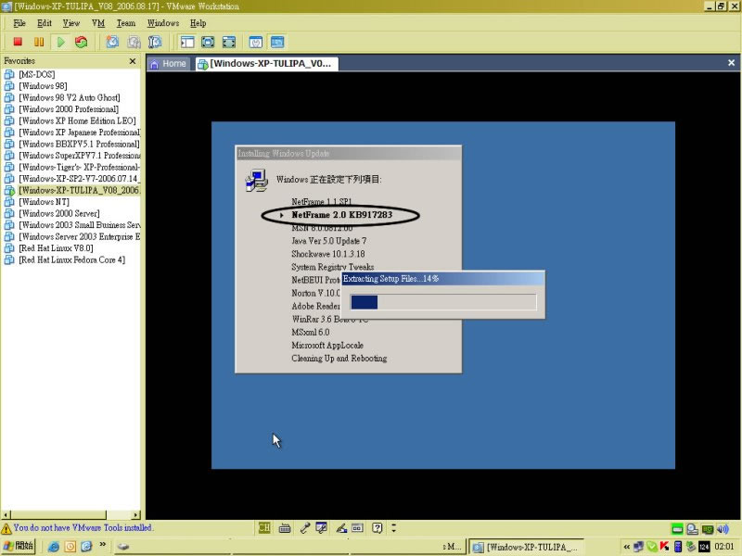Select [Windows 2000 Professional] in Favorites
Viewport: 742px width, 556px height.
tap(61, 109)
